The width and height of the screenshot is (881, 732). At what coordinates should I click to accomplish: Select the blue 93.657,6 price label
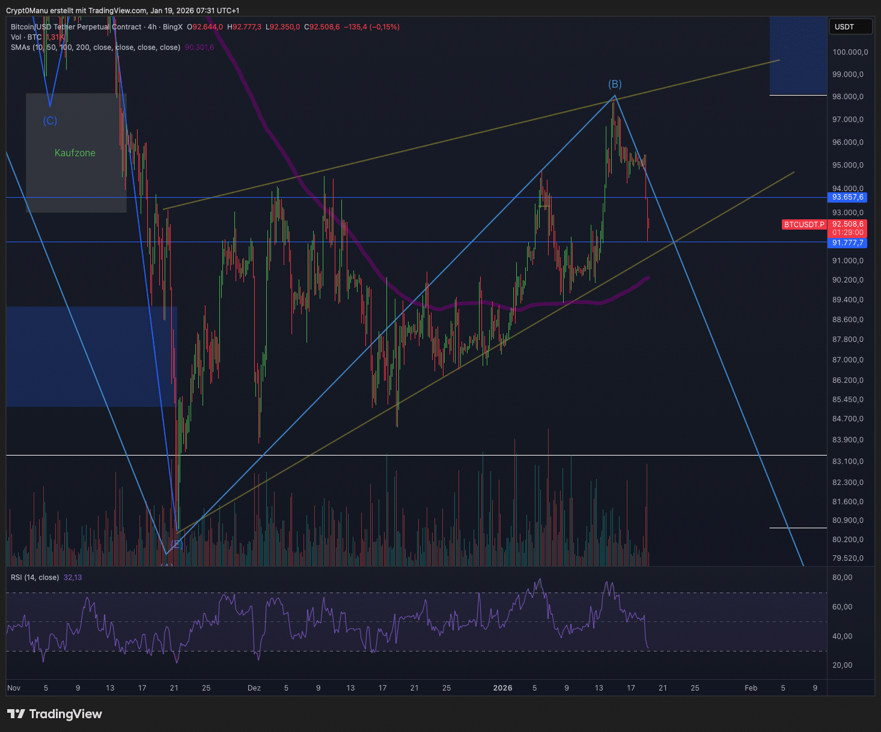tap(847, 197)
